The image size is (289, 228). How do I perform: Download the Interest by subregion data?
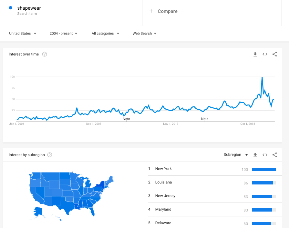255,155
